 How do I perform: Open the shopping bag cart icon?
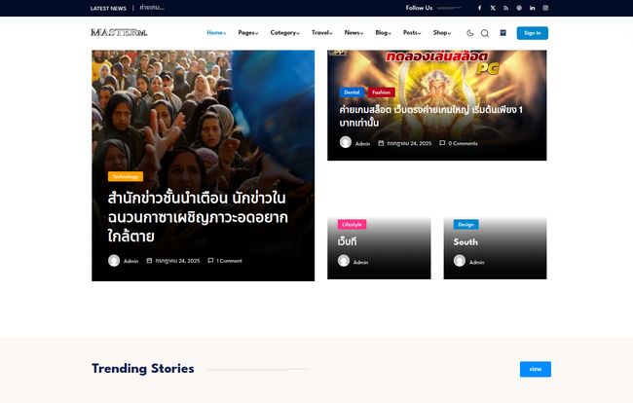coord(503,33)
